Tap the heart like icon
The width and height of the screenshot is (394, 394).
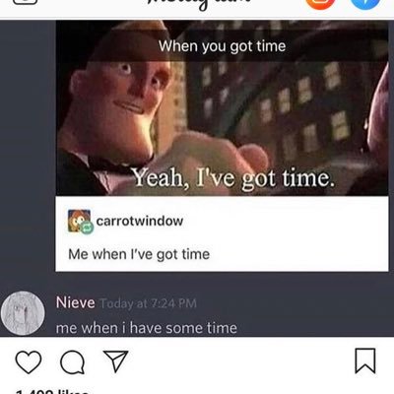coord(29,361)
